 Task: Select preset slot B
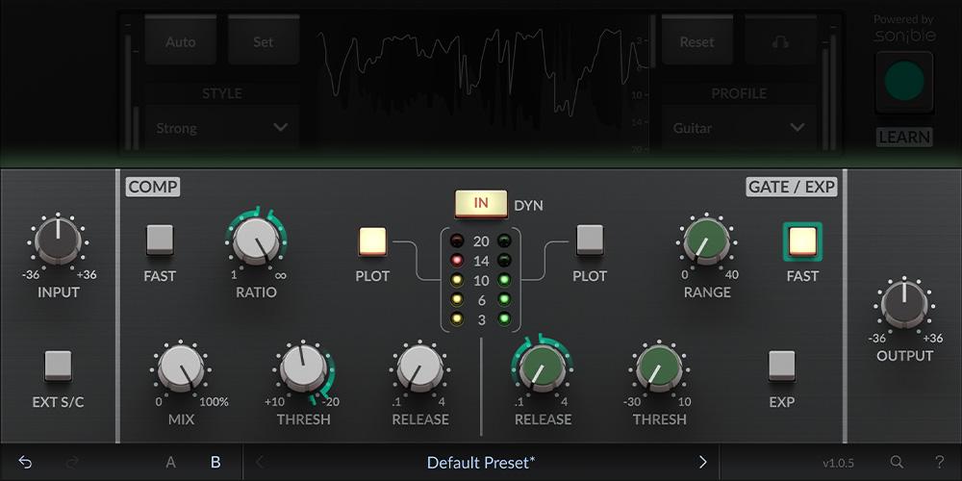(215, 462)
